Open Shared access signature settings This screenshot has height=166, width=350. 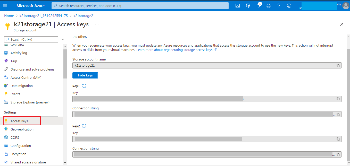[x=28, y=162]
